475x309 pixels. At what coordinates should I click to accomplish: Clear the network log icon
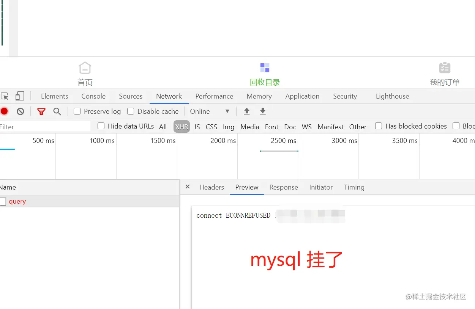(x=21, y=111)
